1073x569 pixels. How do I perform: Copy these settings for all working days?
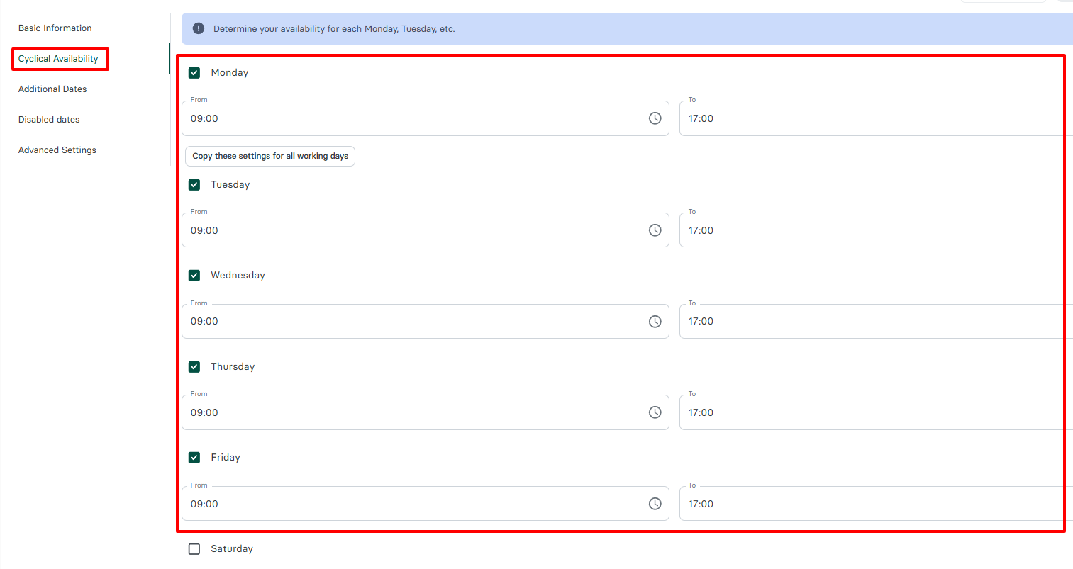tap(269, 156)
